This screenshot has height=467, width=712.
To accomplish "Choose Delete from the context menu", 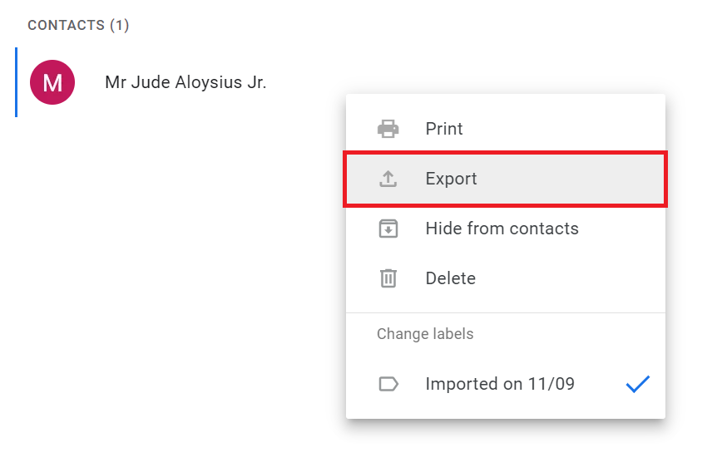I will click(x=506, y=278).
